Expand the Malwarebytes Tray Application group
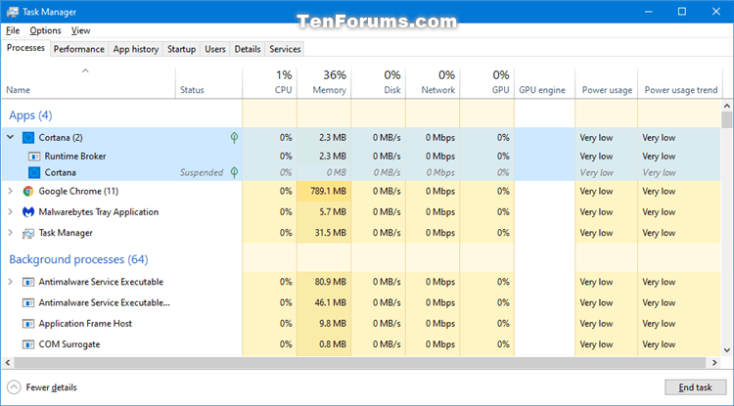The height and width of the screenshot is (406, 734). point(11,212)
